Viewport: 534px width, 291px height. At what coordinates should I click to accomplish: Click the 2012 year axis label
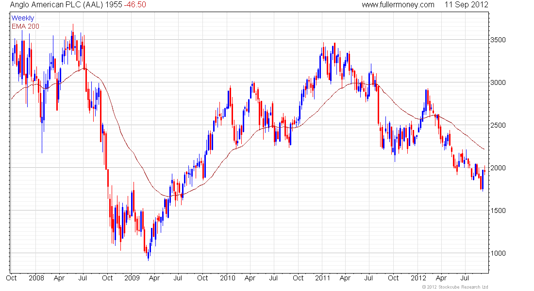click(418, 278)
